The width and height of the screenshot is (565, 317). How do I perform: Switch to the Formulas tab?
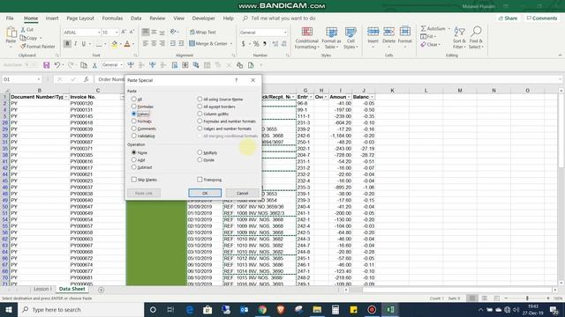click(x=112, y=18)
